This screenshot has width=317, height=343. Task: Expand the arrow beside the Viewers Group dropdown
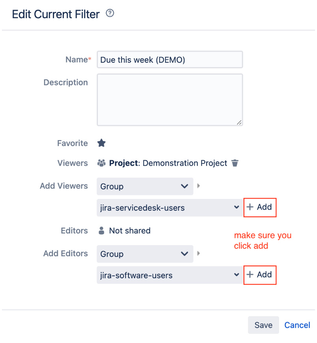click(x=198, y=186)
